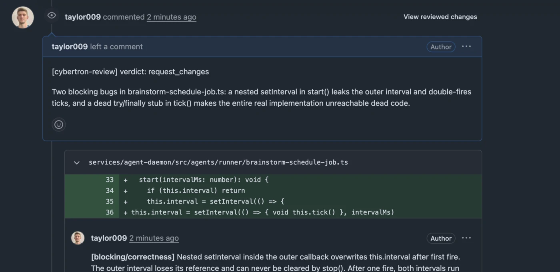The height and width of the screenshot is (272, 560).
Task: Open the three-dot menu on review comment
Action: click(x=466, y=46)
